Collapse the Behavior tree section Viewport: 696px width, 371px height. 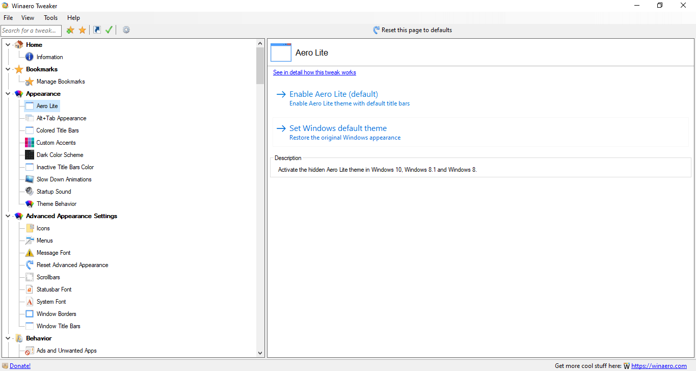click(8, 338)
